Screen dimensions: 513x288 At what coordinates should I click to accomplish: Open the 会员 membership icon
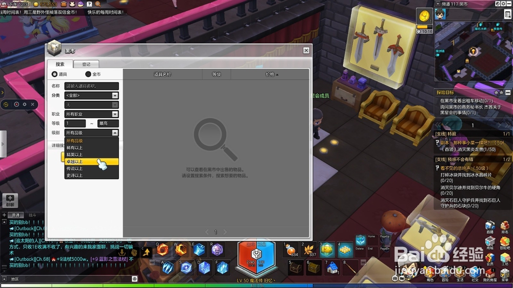coord(490,259)
